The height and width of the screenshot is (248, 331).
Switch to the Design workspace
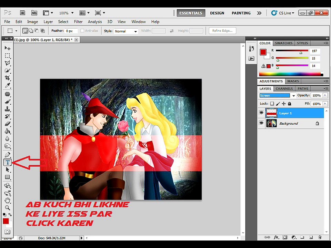pyautogui.click(x=217, y=13)
